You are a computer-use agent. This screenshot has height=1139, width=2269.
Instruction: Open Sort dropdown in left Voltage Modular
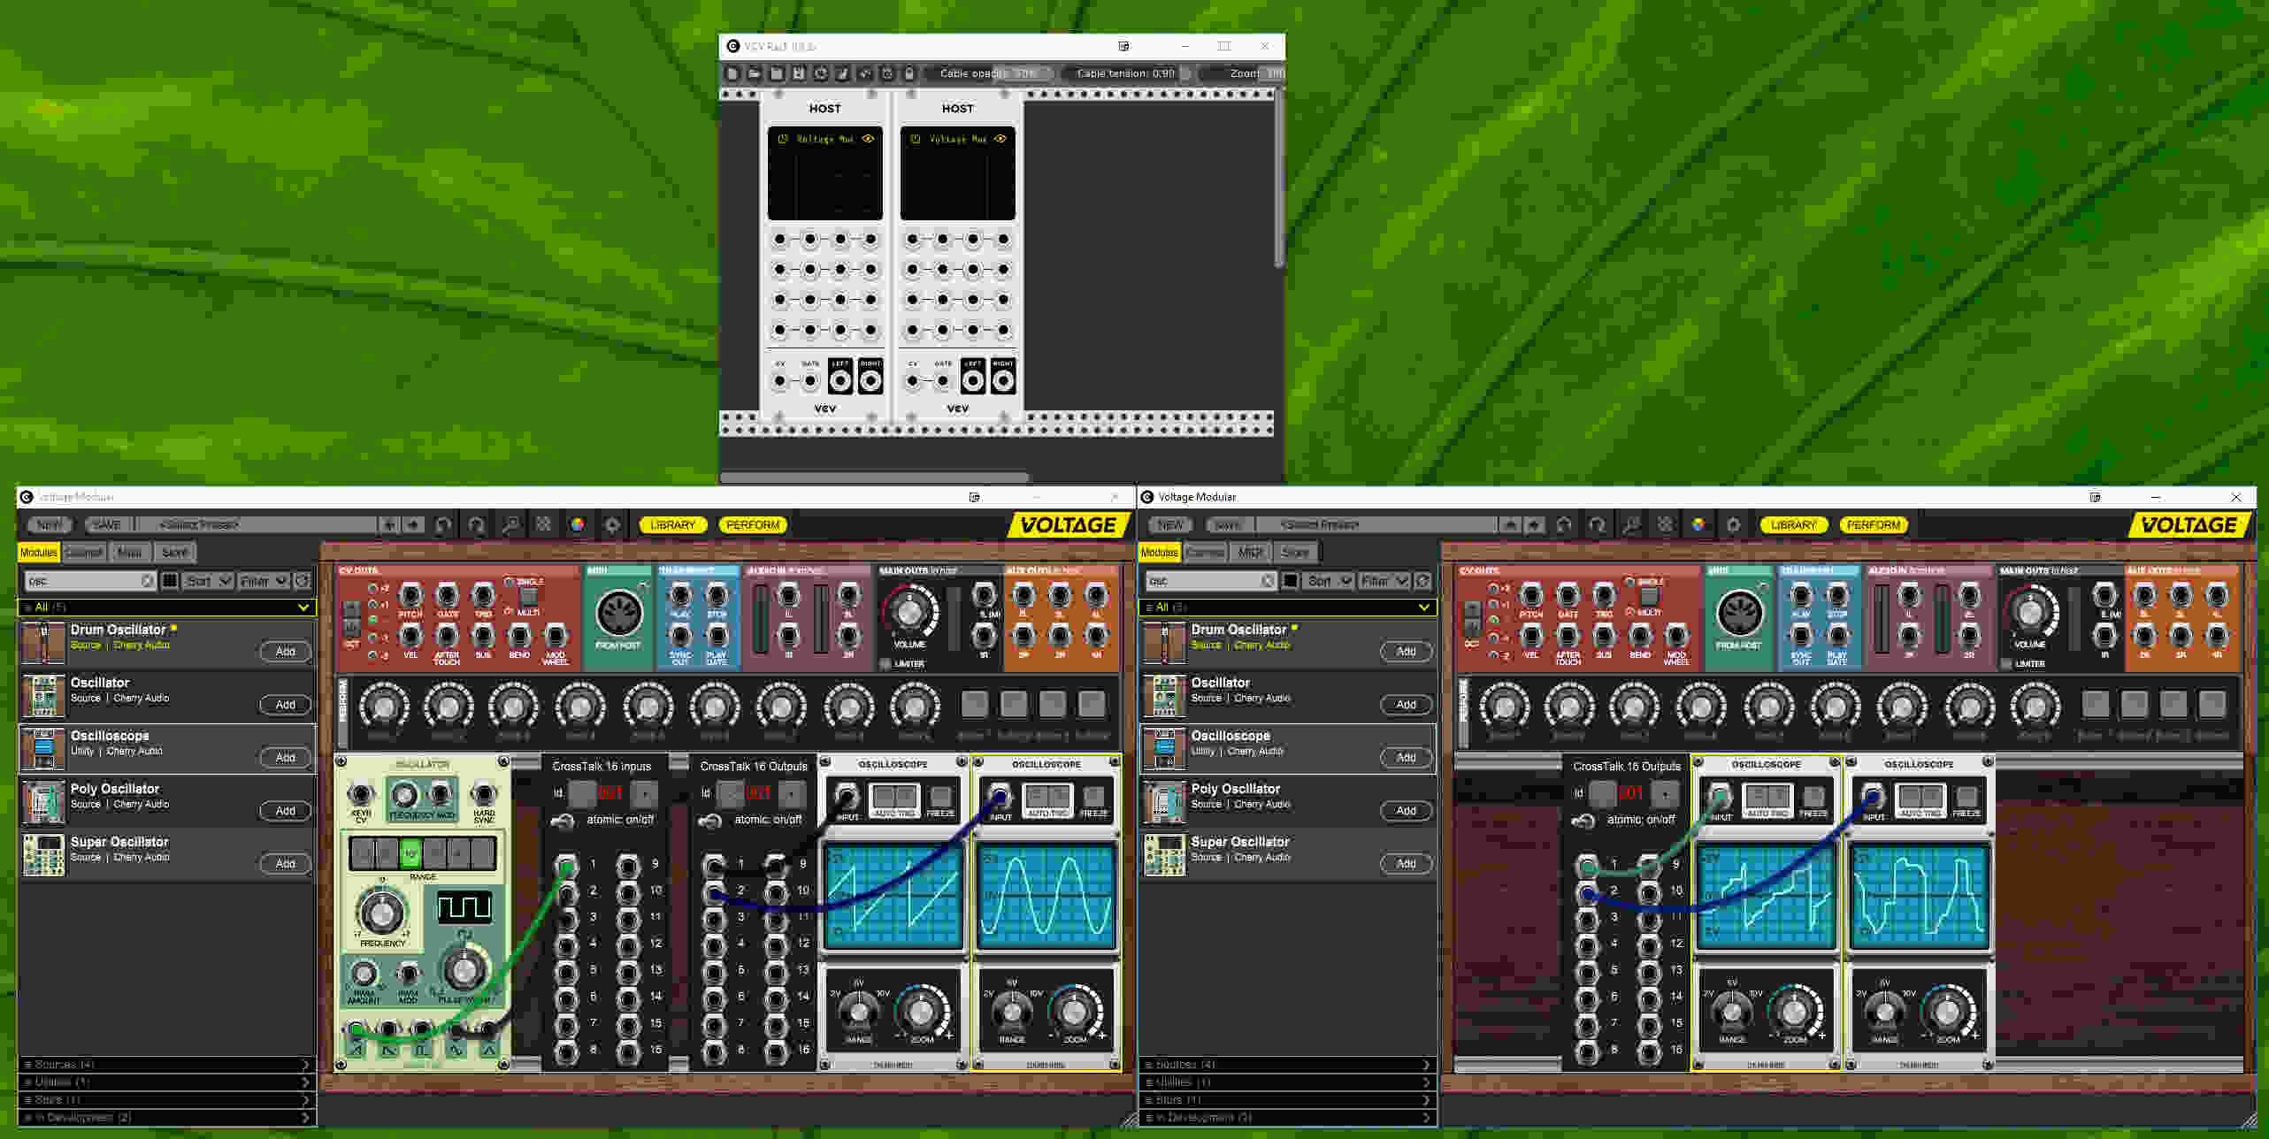coord(208,581)
